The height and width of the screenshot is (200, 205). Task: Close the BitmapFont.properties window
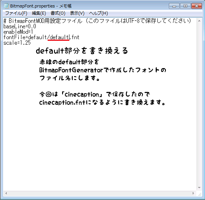(196, 6)
